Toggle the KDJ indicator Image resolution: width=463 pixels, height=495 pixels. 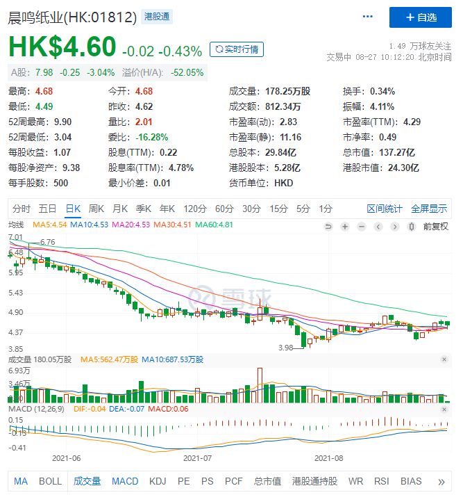(158, 481)
